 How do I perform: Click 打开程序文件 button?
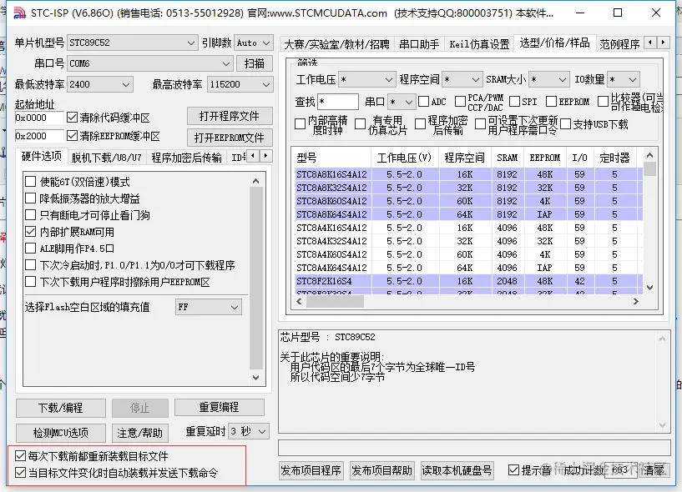230,116
